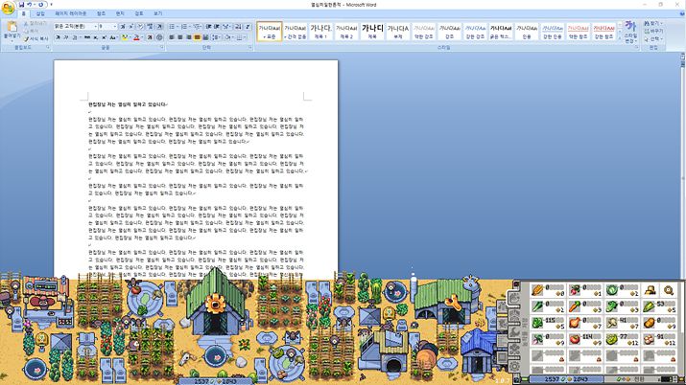Apply the 간격 없음 style
Image resolution: width=686 pixels, height=385 pixels.
coord(296,32)
